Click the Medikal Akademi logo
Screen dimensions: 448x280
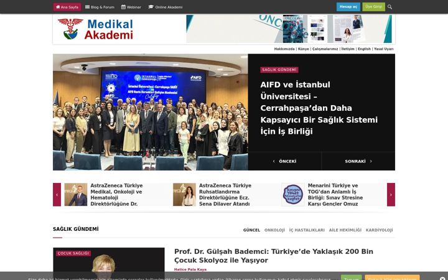(95, 29)
